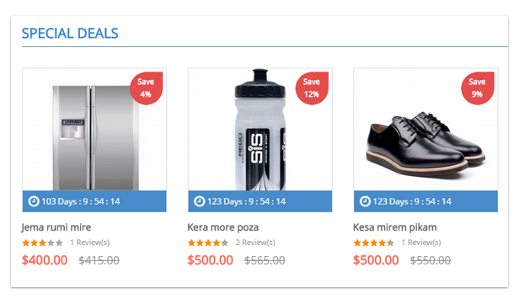Open the Kesa mirem pikam product link

395,227
